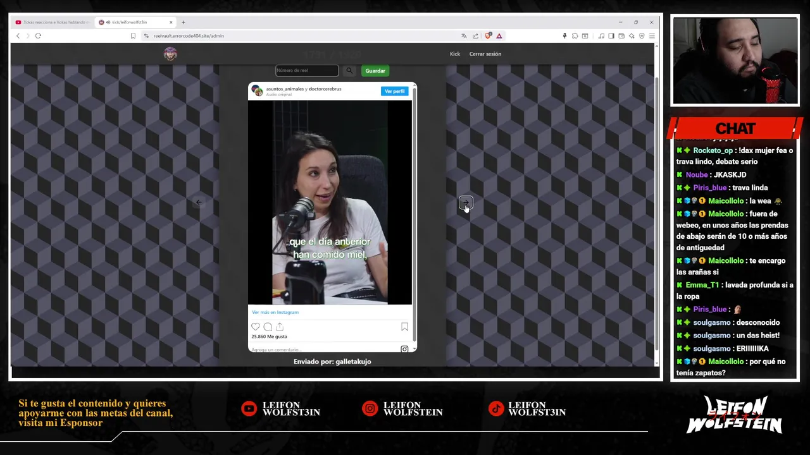The image size is (810, 455).
Task: Click Cerrar sesión to log out
Action: click(485, 54)
